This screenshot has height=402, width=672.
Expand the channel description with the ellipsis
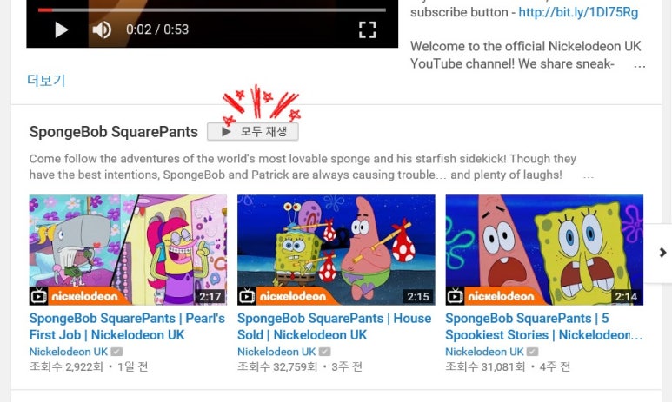(640, 66)
